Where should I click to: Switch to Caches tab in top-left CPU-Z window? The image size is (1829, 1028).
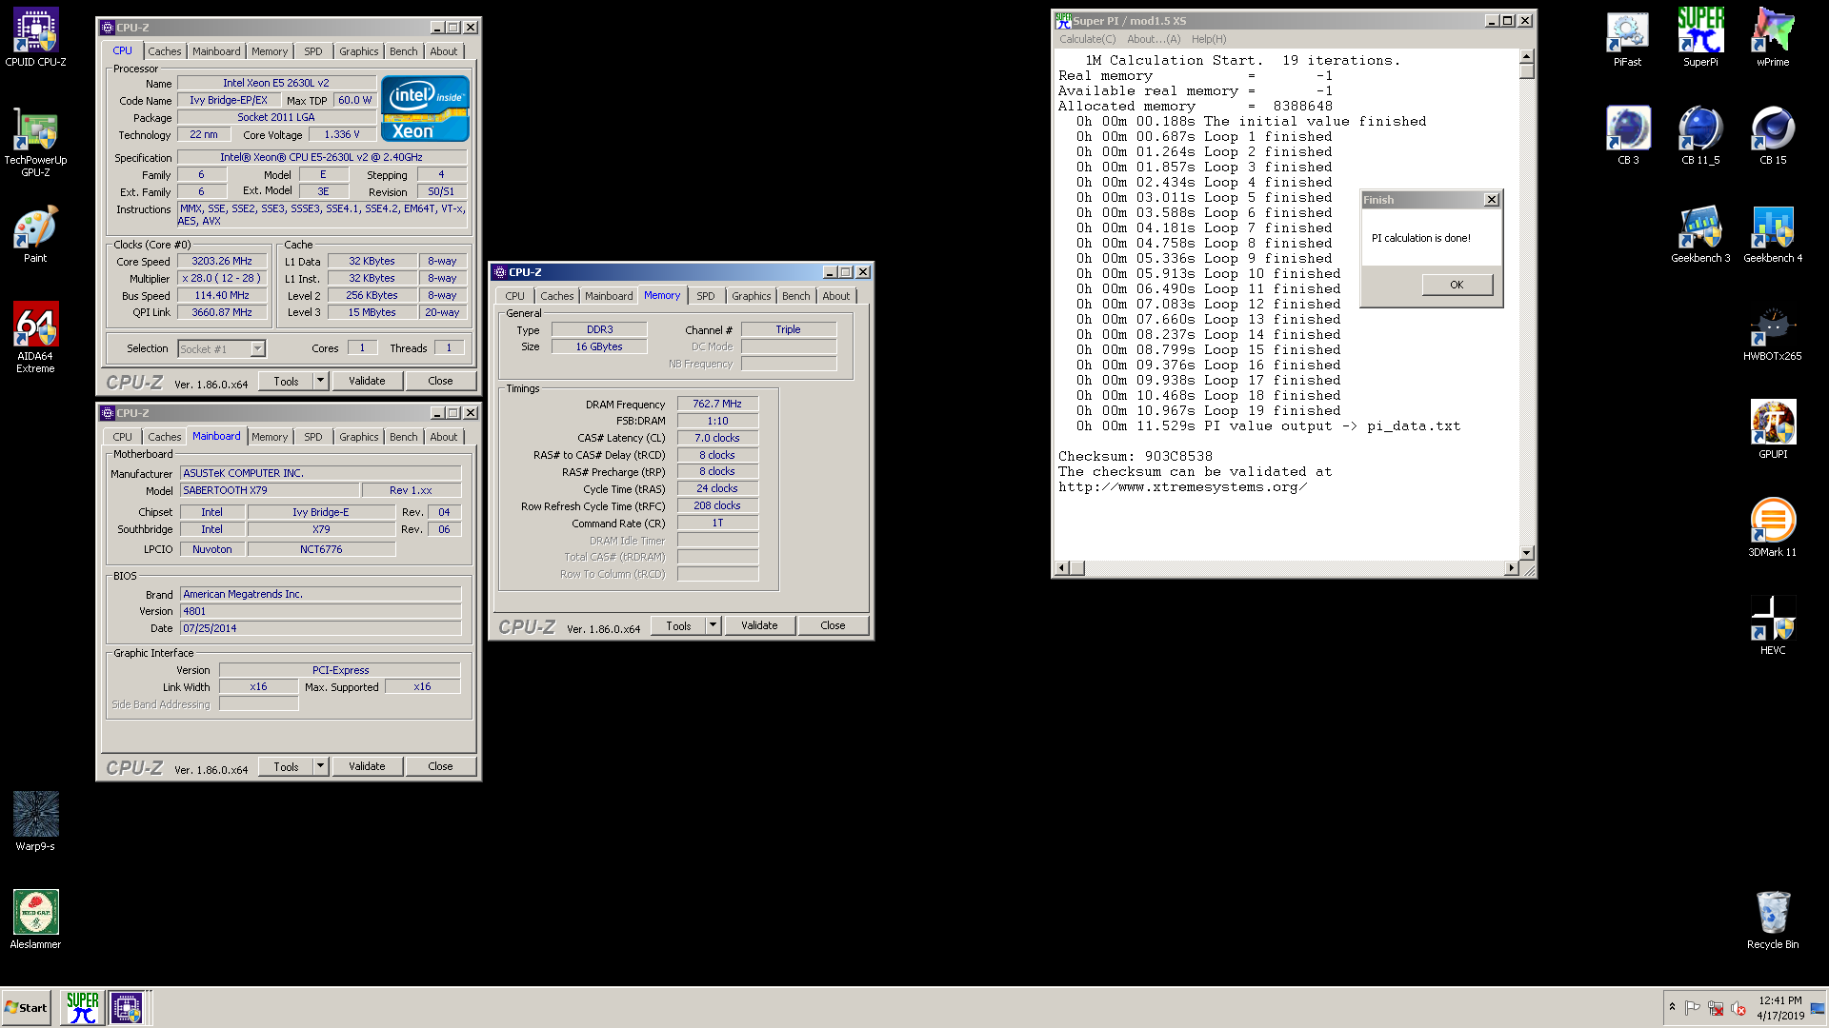pos(164,51)
